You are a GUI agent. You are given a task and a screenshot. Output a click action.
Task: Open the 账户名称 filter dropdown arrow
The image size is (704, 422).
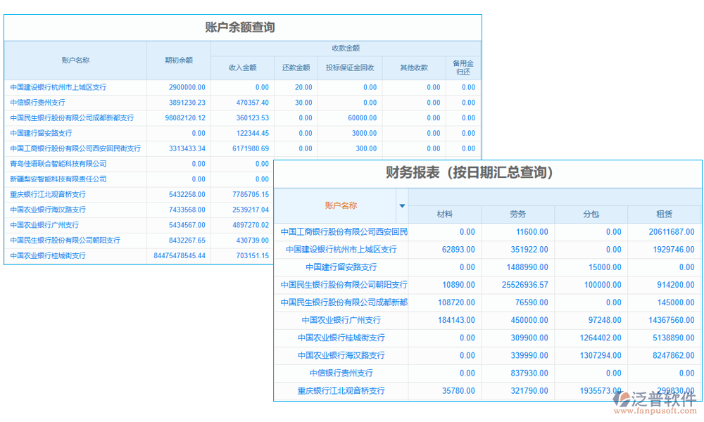(402, 206)
